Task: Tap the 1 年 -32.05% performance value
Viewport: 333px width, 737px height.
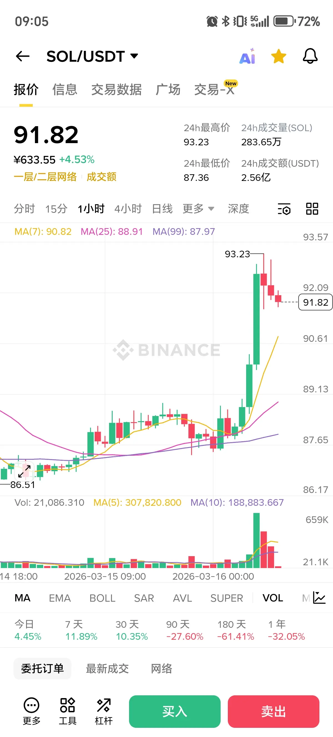Action: click(x=286, y=636)
